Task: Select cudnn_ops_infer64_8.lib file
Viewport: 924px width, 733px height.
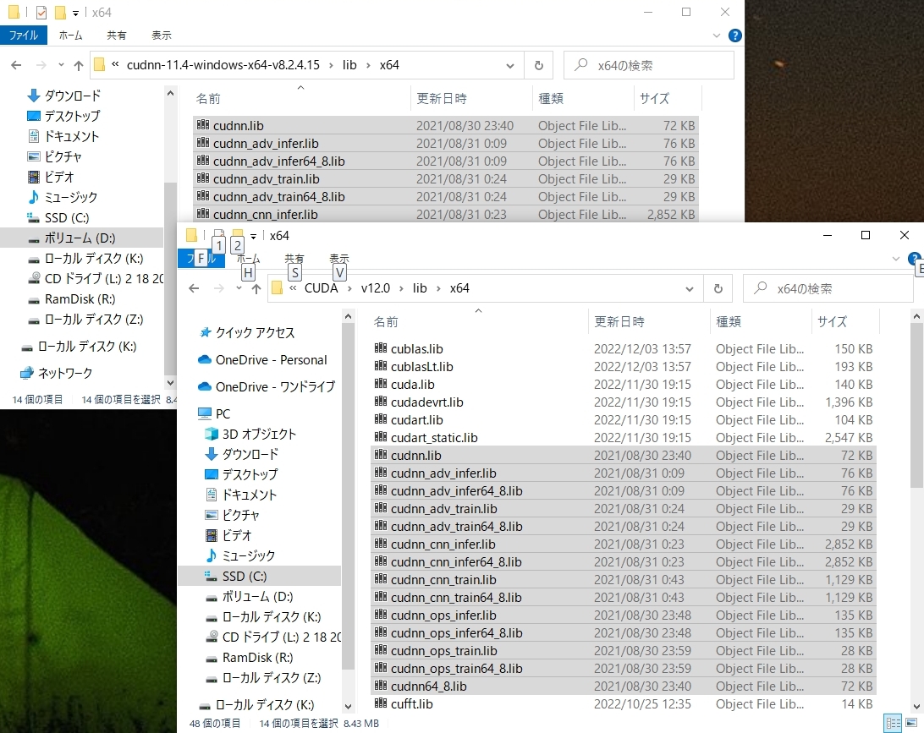Action: click(624, 633)
